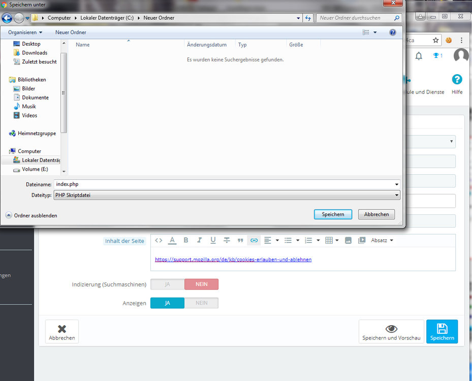472x381 pixels.
Task: Insert a table in editor
Action: click(x=329, y=240)
